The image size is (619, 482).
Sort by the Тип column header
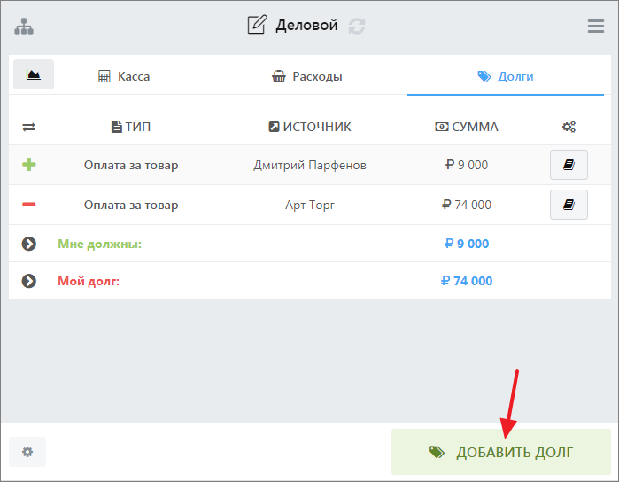130,127
